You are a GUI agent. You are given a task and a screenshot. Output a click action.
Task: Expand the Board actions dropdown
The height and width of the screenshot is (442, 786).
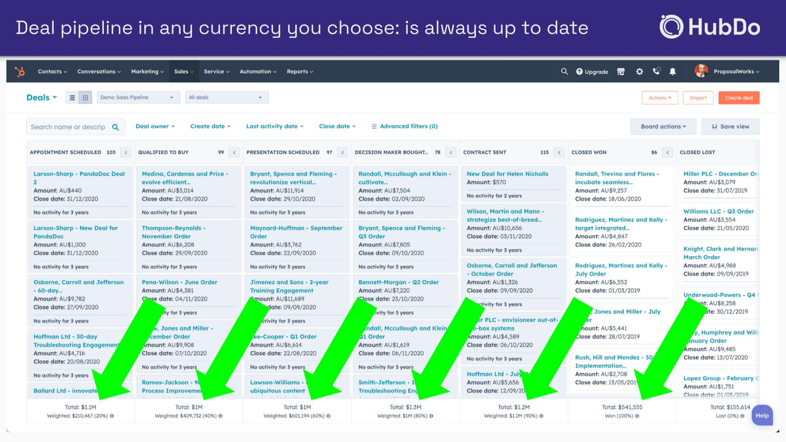[663, 126]
